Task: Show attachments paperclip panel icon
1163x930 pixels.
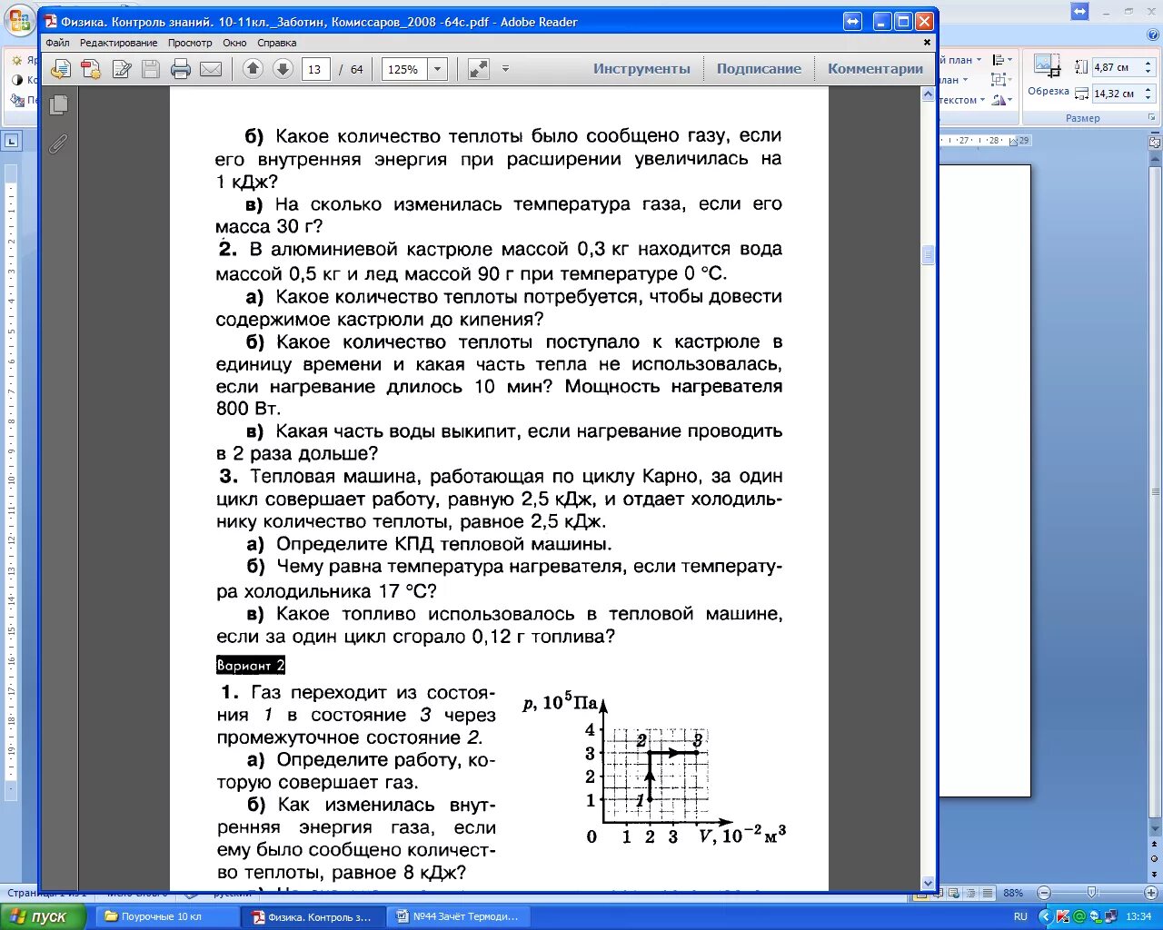Action: point(58,143)
